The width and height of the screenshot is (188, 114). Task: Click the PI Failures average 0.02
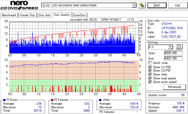coord(87,103)
